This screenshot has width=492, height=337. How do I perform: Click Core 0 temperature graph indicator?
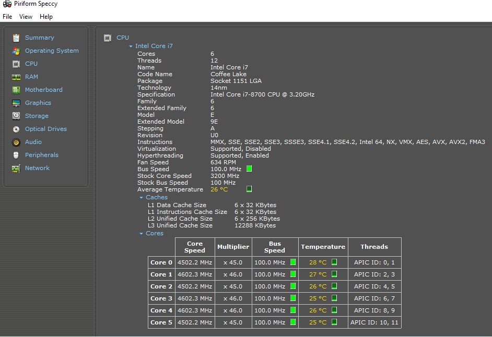pyautogui.click(x=334, y=262)
